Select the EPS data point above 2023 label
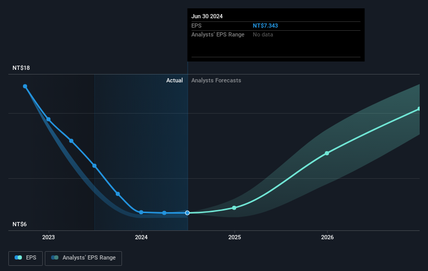This screenshot has width=428, height=271. [48, 119]
